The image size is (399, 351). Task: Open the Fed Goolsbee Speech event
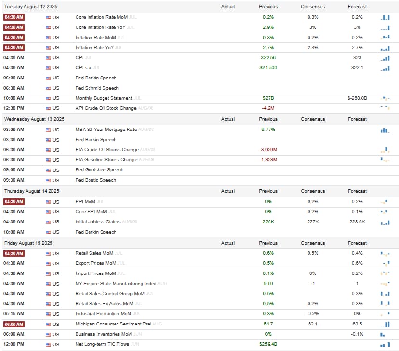coord(99,170)
